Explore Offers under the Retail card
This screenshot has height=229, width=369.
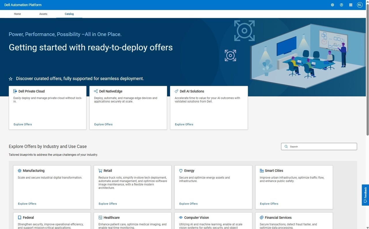(x=108, y=204)
